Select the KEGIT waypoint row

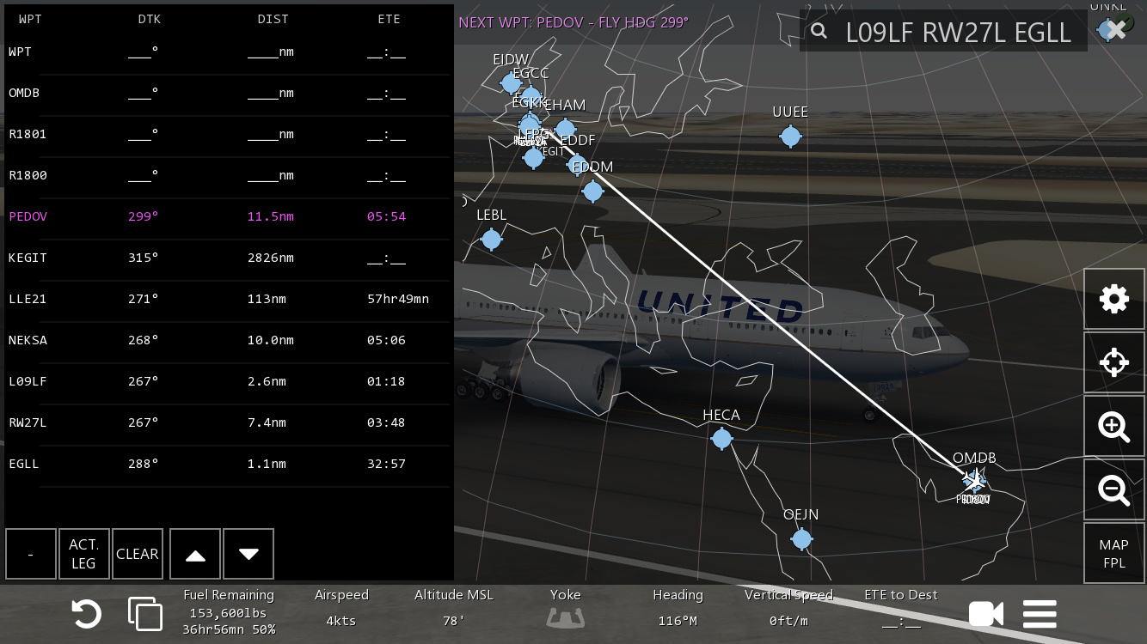(x=228, y=258)
